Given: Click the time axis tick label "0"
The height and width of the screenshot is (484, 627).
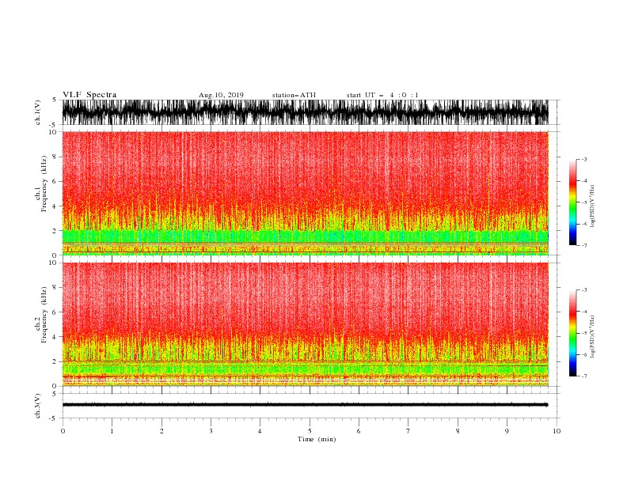Looking at the screenshot, I should click(63, 431).
